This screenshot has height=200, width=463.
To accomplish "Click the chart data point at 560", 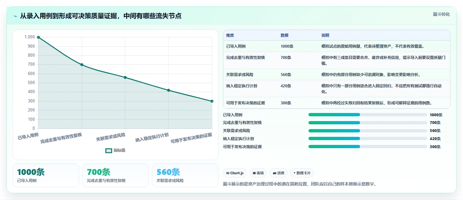I will point(125,77).
